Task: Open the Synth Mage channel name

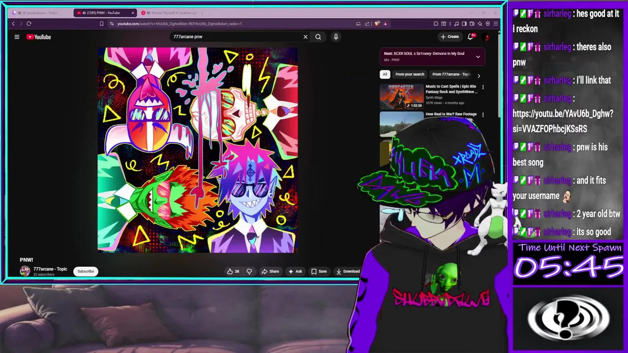Action: pyautogui.click(x=434, y=98)
